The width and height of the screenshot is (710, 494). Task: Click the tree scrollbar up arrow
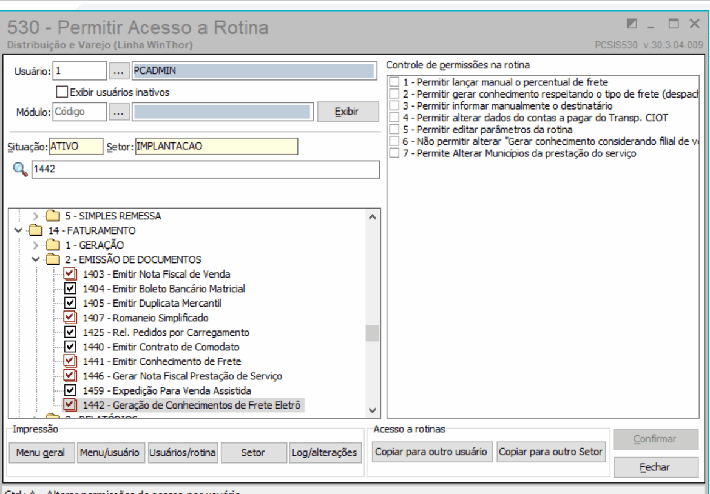pos(373,216)
